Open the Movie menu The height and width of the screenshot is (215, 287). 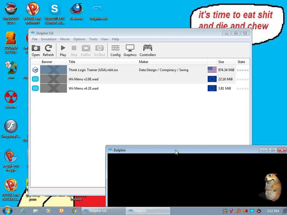(65, 39)
